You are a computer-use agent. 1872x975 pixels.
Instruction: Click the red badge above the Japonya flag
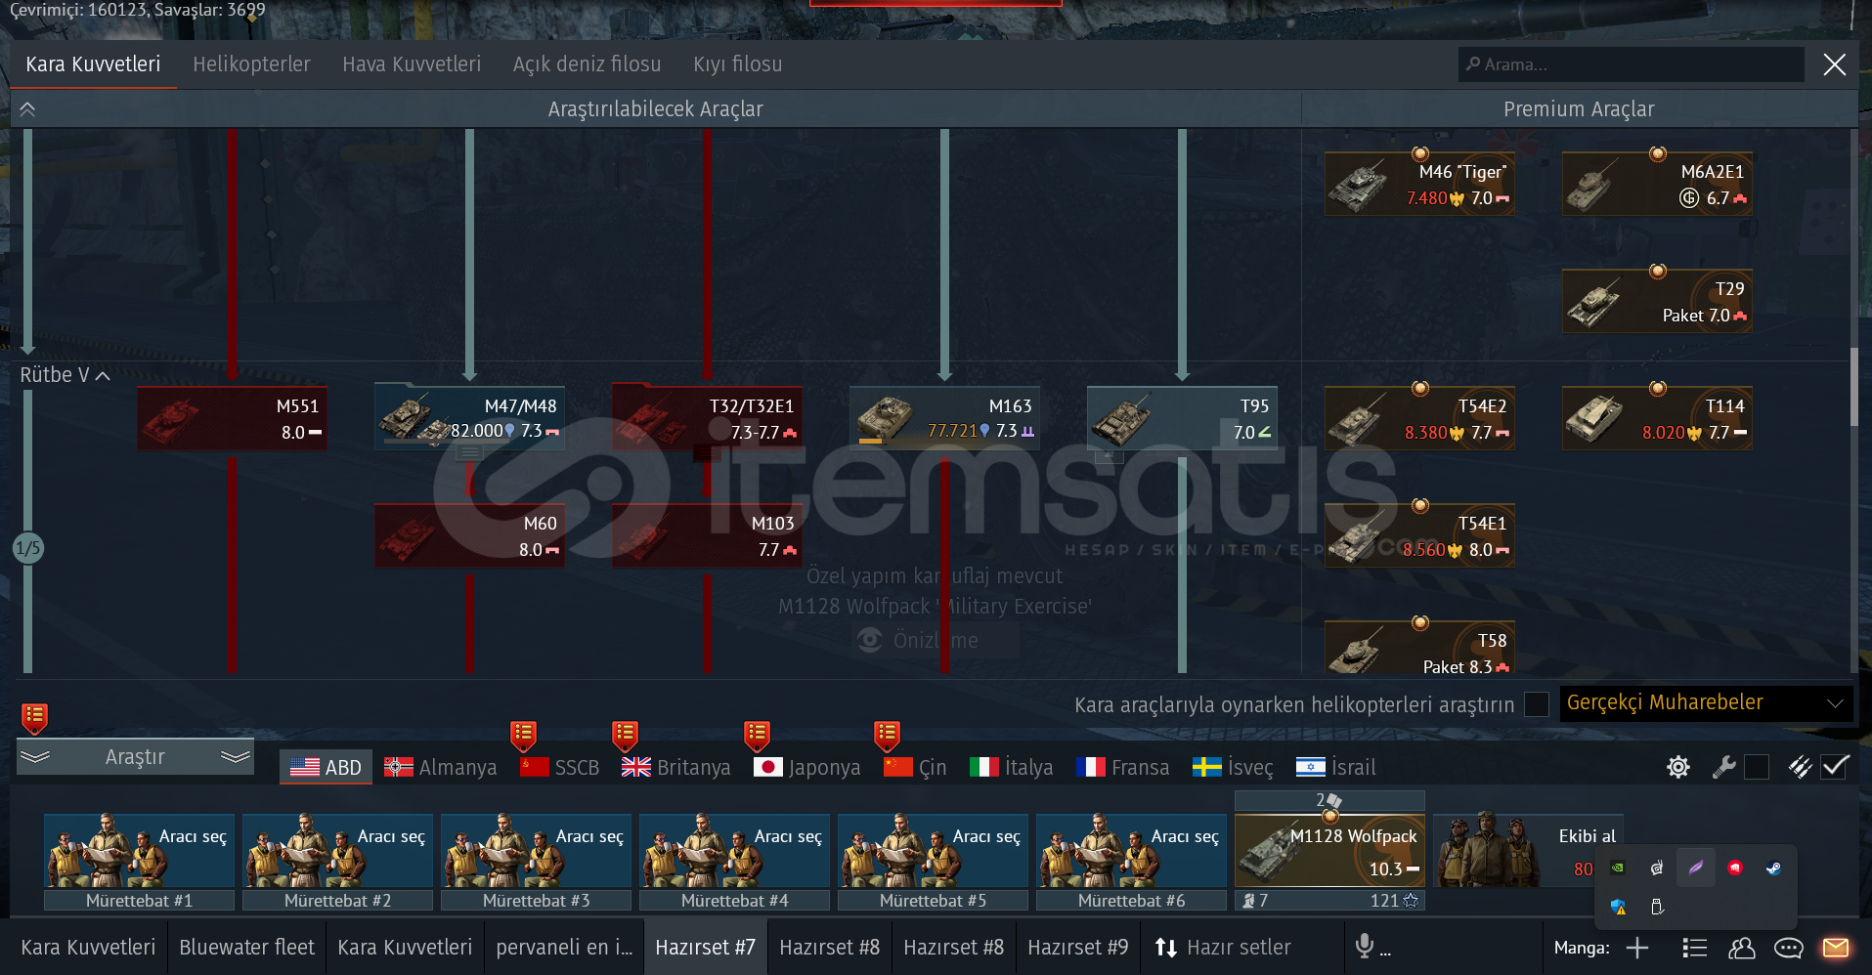click(x=757, y=736)
